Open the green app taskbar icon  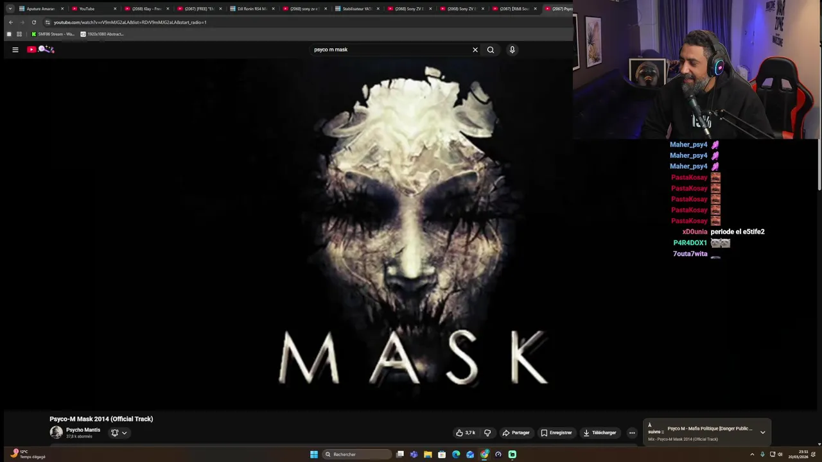click(x=512, y=454)
